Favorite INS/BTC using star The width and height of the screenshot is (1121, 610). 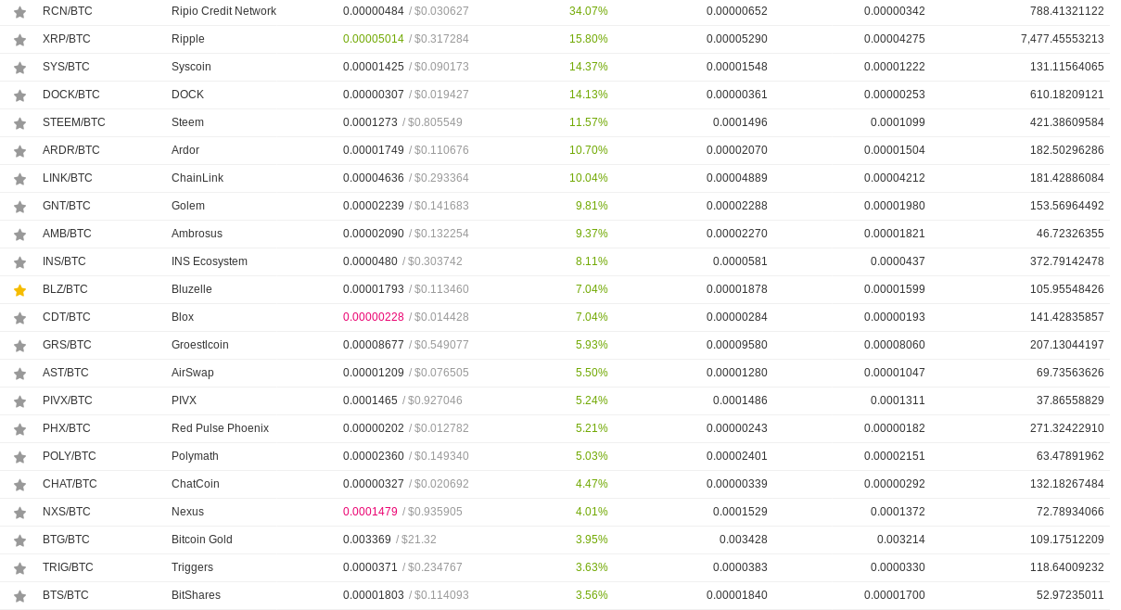click(19, 262)
